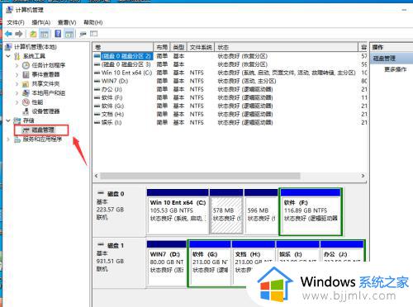Image resolution: width=413 pixels, height=307 pixels.
Task: Collapse the 系统工具 tree node
Action: 8,56
